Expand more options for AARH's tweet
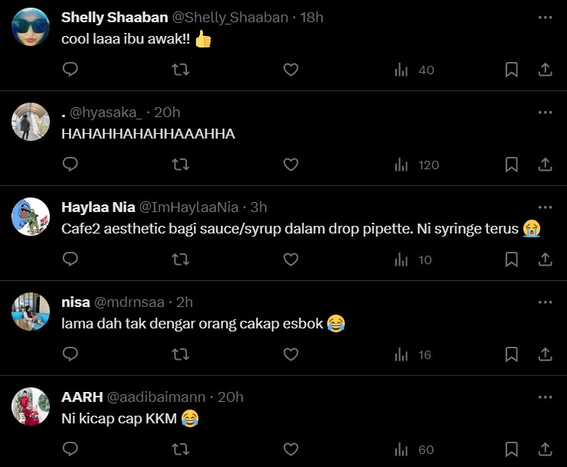This screenshot has width=567, height=467. pyautogui.click(x=545, y=397)
